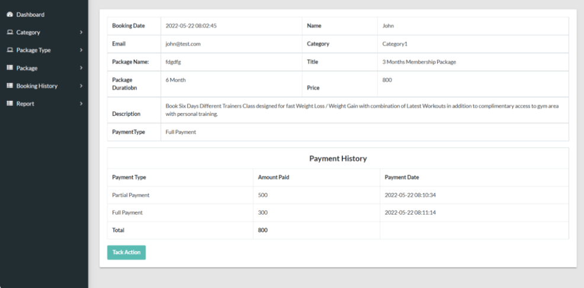Click the Booking History table icon
Screen dimensions: 584x288
click(x=10, y=86)
